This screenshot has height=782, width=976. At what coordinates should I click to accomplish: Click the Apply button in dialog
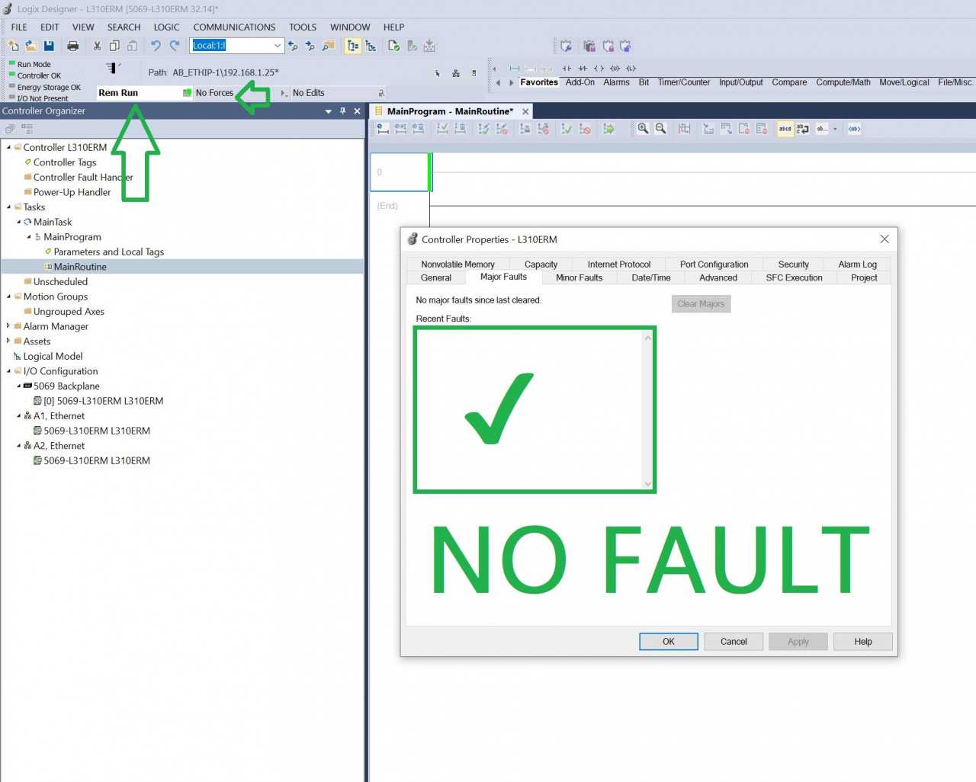click(x=798, y=642)
